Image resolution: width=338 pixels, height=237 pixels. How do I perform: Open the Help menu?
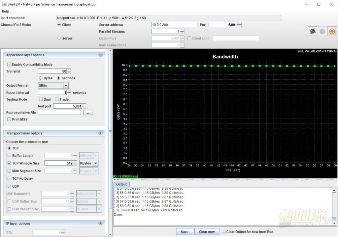tap(5, 12)
